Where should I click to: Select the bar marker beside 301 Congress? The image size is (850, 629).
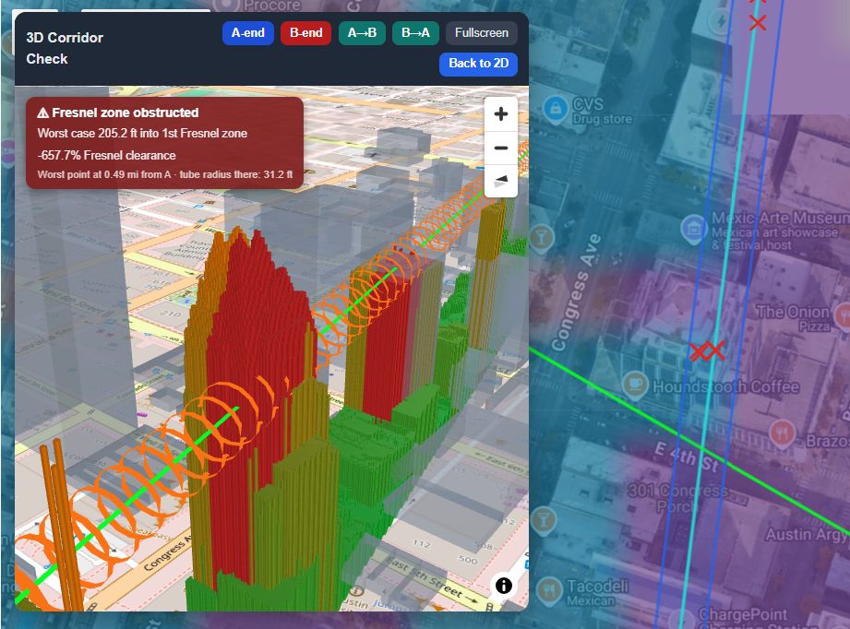point(543,521)
